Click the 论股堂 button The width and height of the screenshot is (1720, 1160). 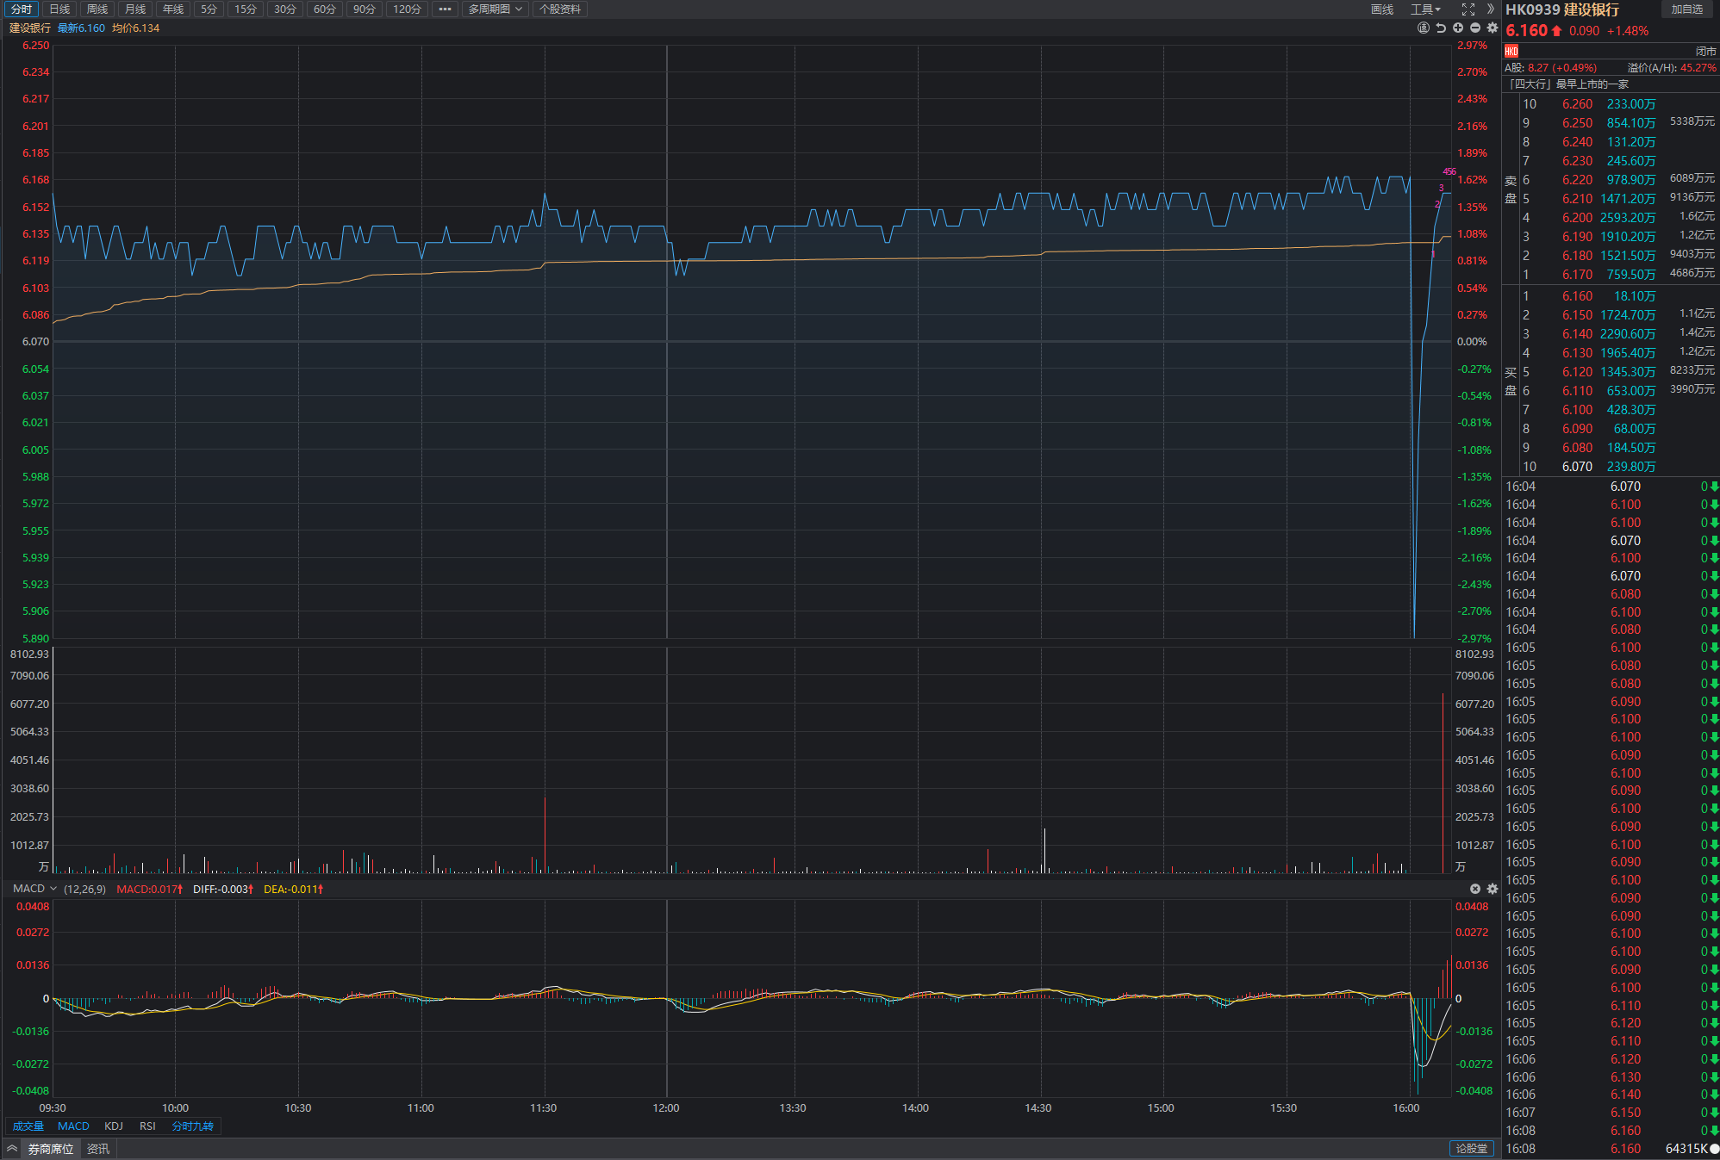[1472, 1149]
